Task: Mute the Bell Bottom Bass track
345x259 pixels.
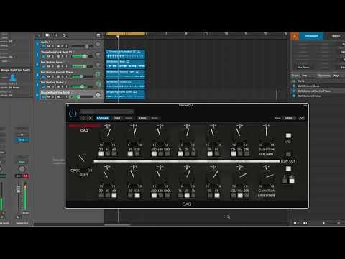Action: (x=49, y=66)
